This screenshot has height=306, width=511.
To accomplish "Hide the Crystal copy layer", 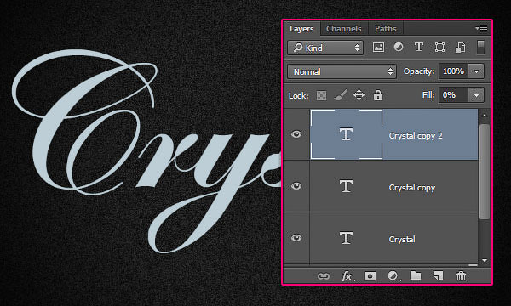I will (x=296, y=186).
